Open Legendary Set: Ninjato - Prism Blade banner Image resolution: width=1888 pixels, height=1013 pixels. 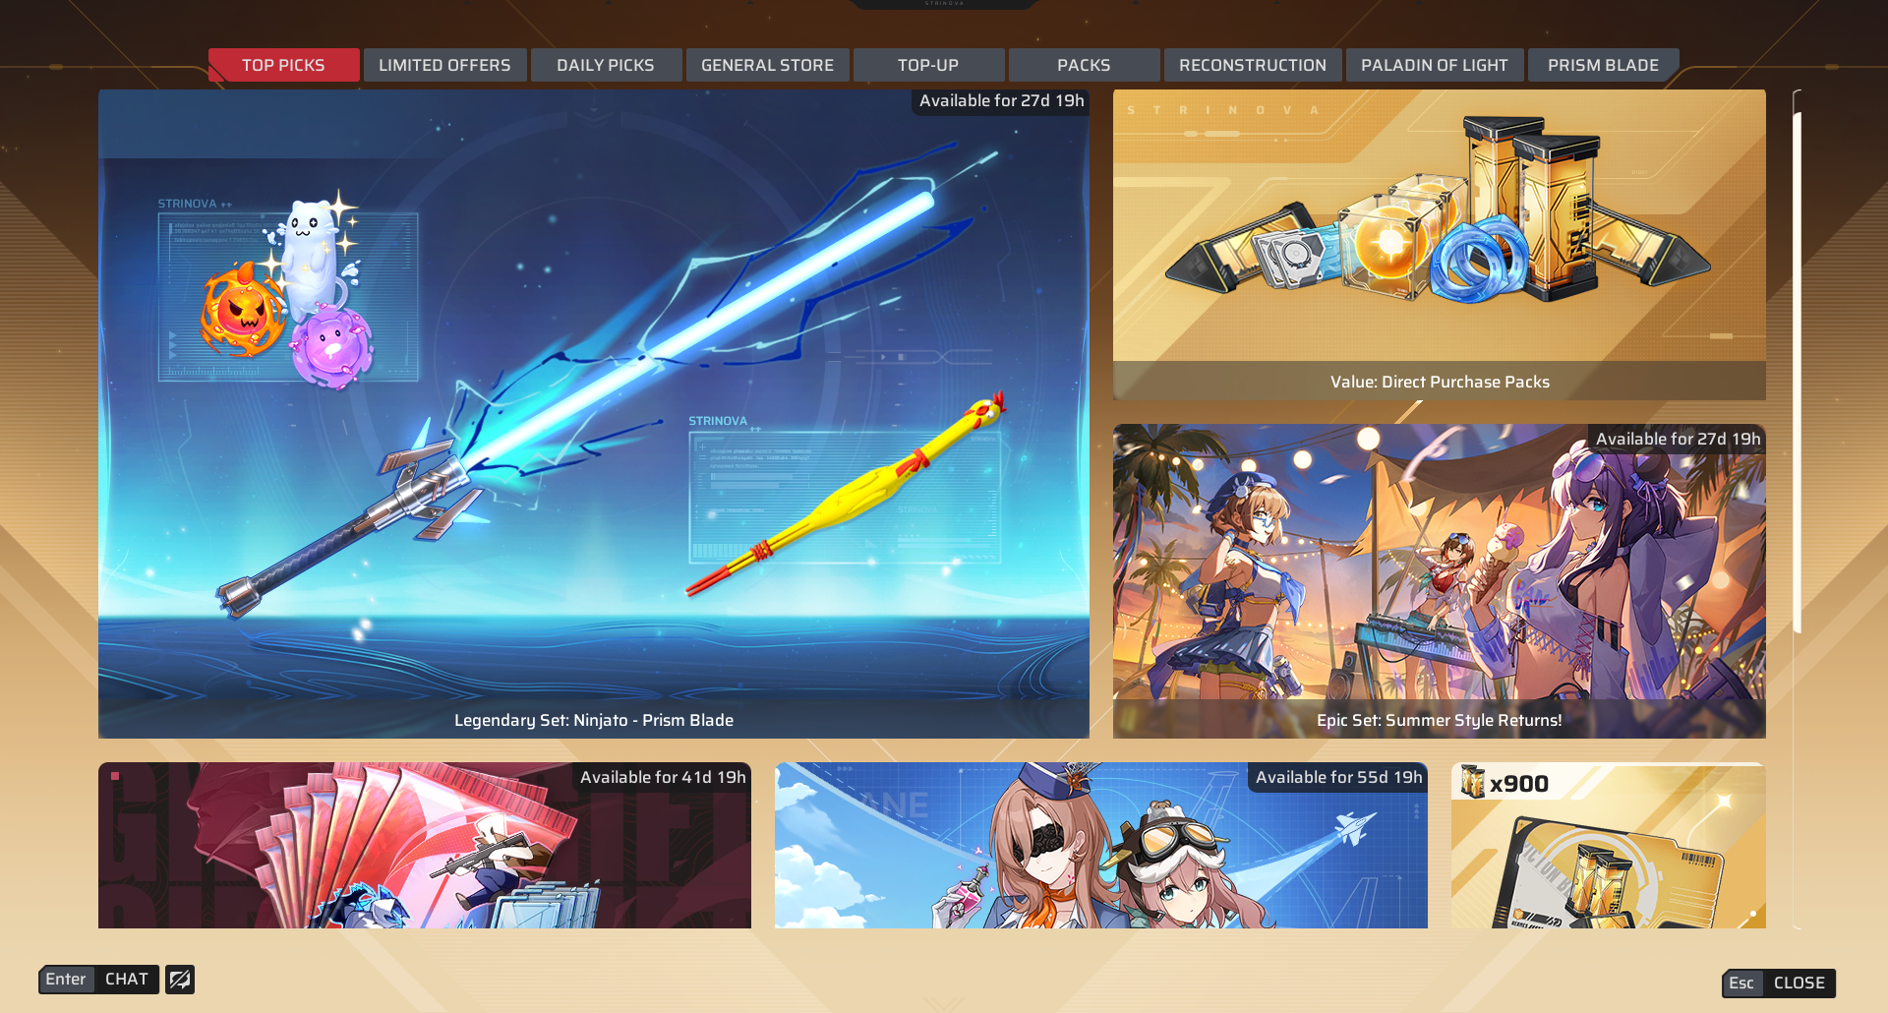click(x=594, y=414)
